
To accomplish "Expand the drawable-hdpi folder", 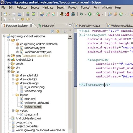I will [x=13, y=75].
